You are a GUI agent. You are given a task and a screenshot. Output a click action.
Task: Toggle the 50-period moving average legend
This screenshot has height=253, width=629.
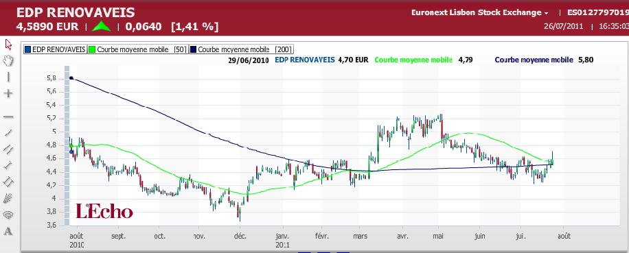click(x=137, y=49)
